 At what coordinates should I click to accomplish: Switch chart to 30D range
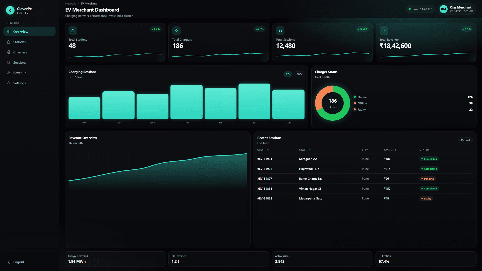pos(299,74)
